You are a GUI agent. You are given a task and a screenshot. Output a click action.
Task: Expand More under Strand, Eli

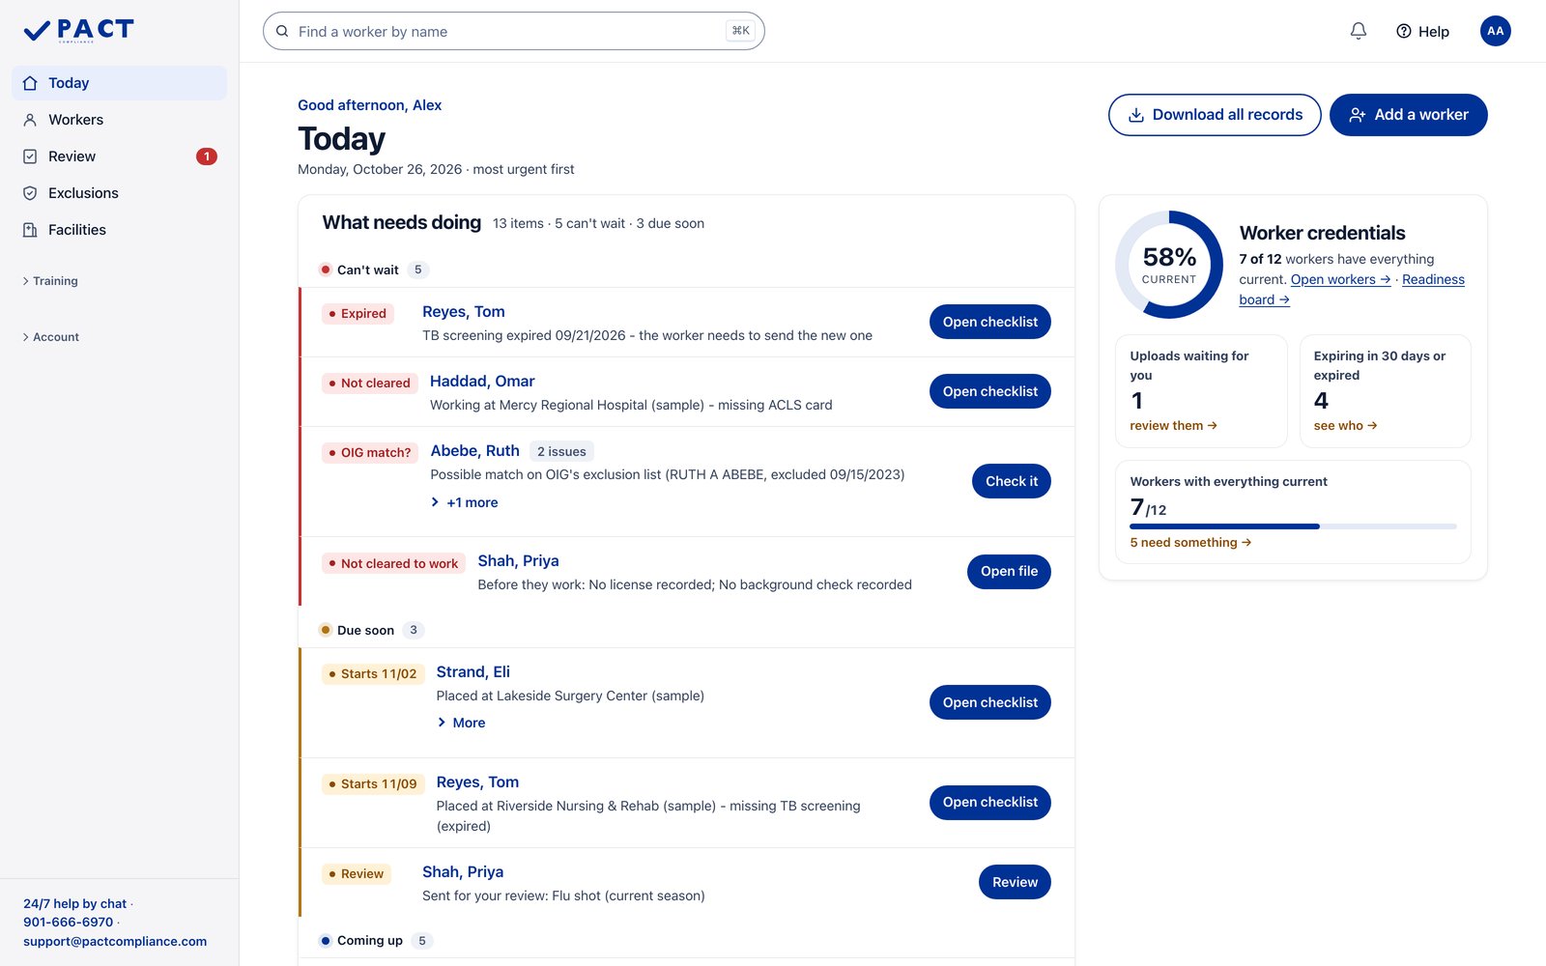461,723
